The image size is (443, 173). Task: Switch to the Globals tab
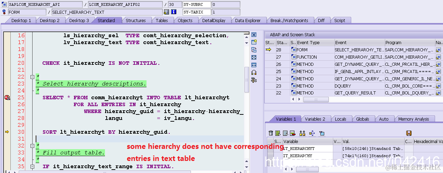click(x=363, y=119)
